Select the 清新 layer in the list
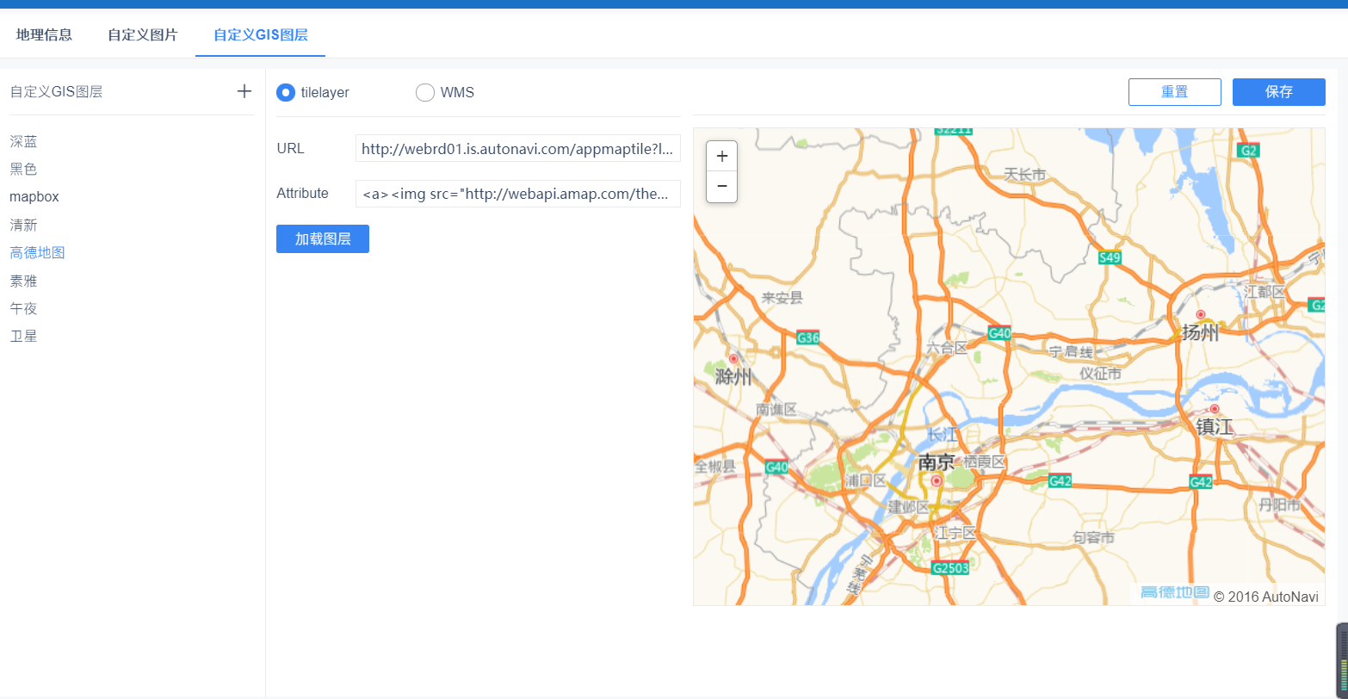1348x699 pixels. (x=24, y=225)
